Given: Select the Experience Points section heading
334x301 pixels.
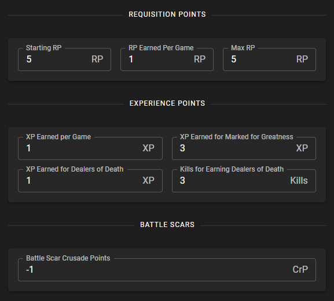Looking at the screenshot, I should 167,103.
